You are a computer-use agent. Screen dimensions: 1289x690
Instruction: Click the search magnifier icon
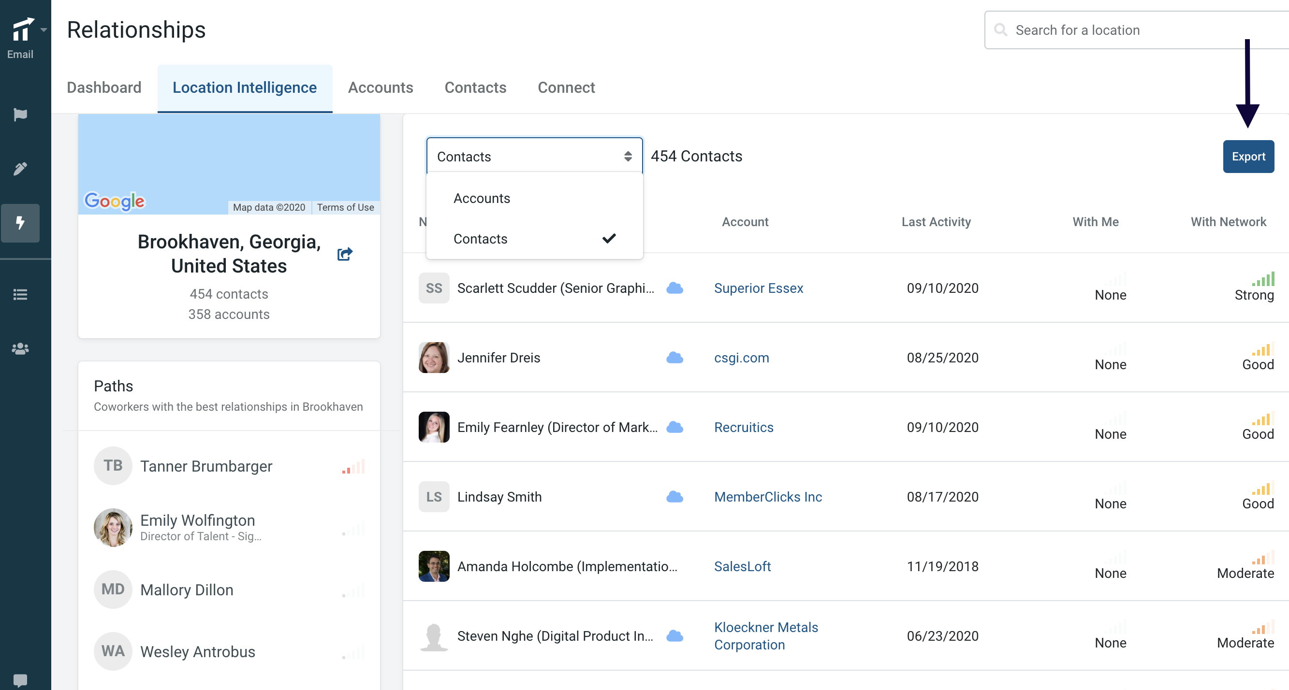[1000, 30]
